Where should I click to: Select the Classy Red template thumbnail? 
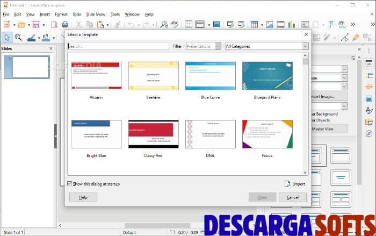pos(154,134)
